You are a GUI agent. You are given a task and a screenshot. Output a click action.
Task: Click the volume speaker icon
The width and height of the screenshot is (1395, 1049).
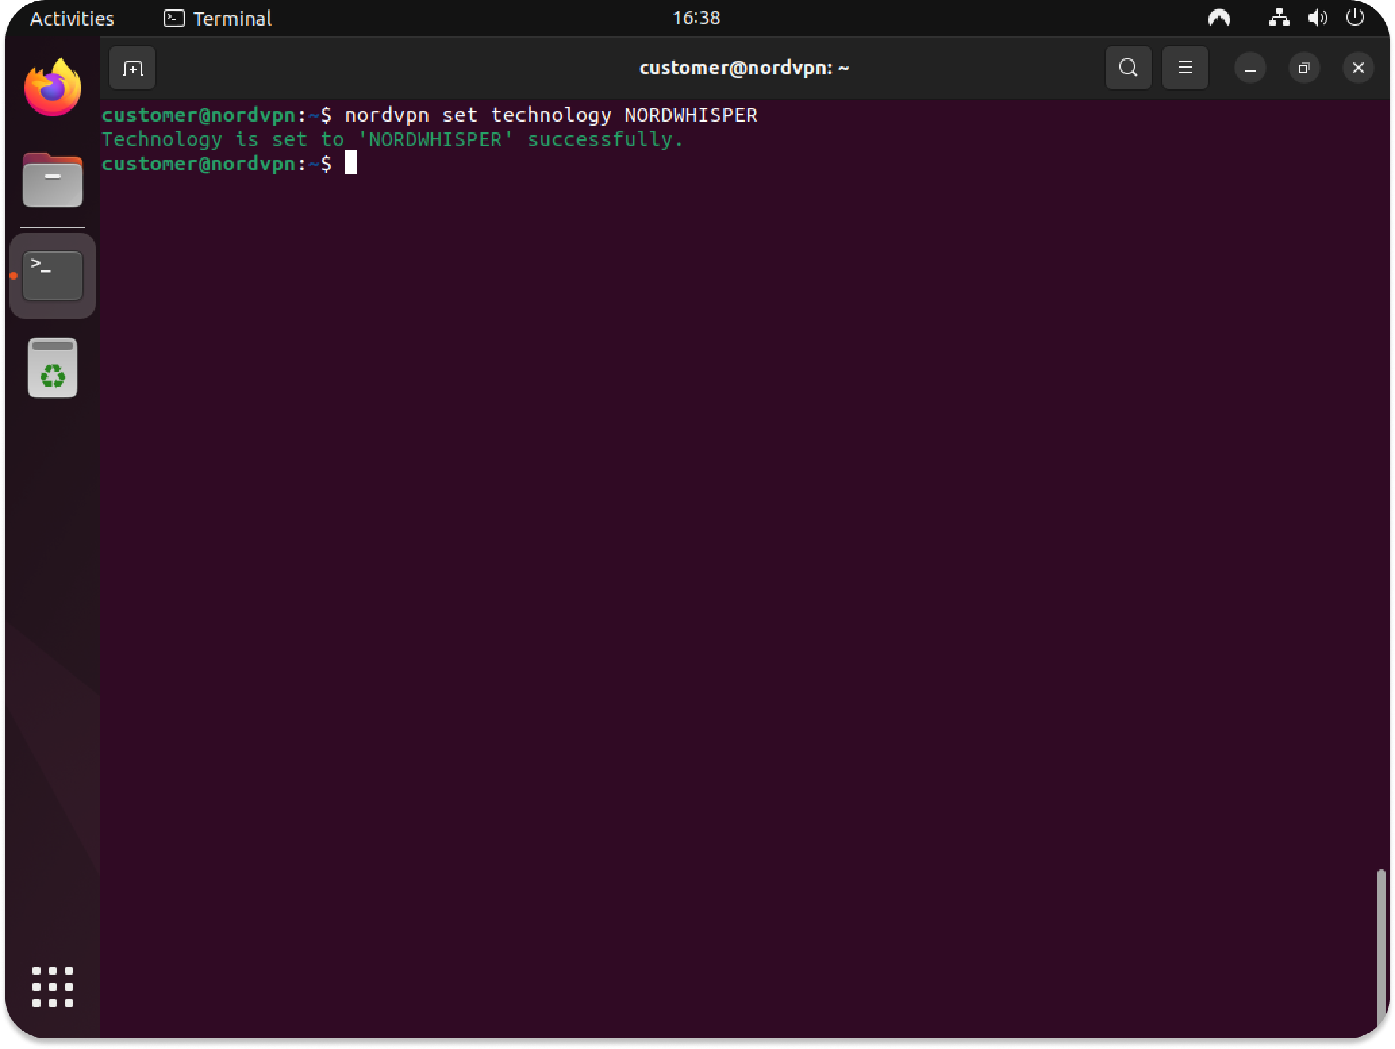pyautogui.click(x=1317, y=18)
